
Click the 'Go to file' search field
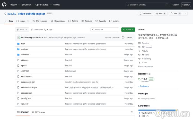105,29
